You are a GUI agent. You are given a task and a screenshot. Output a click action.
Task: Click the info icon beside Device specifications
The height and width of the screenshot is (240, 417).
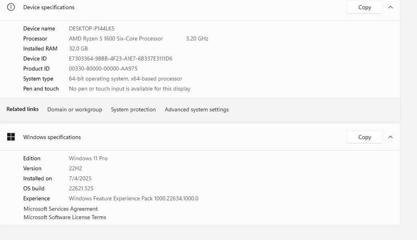pyautogui.click(x=11, y=7)
